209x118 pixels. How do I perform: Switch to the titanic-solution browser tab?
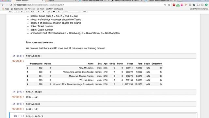[28, 1]
